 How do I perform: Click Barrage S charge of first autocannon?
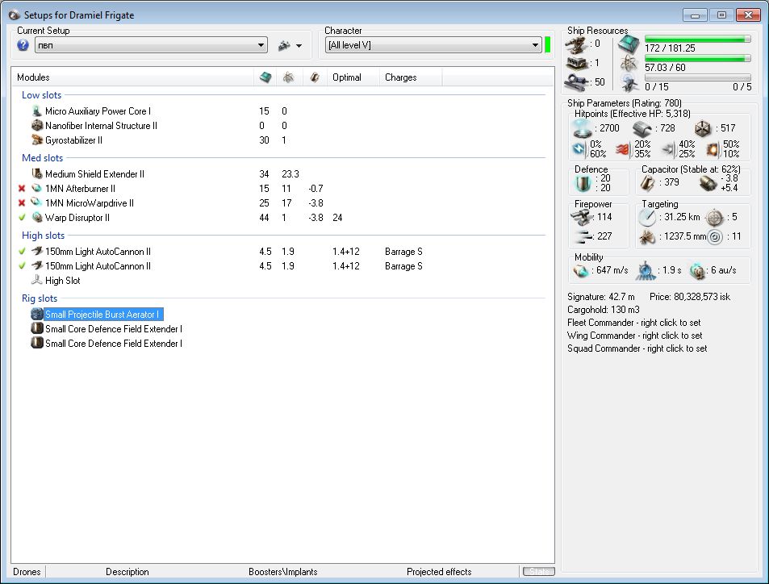(x=403, y=252)
